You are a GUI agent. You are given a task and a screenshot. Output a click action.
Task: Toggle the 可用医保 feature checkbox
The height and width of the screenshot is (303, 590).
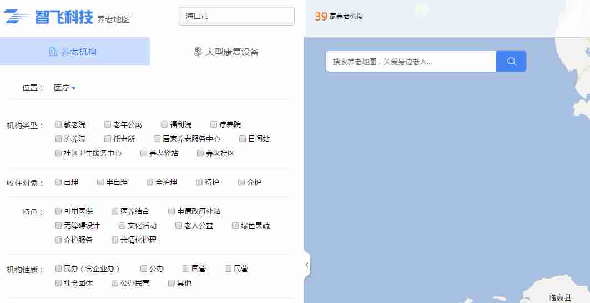(x=58, y=211)
